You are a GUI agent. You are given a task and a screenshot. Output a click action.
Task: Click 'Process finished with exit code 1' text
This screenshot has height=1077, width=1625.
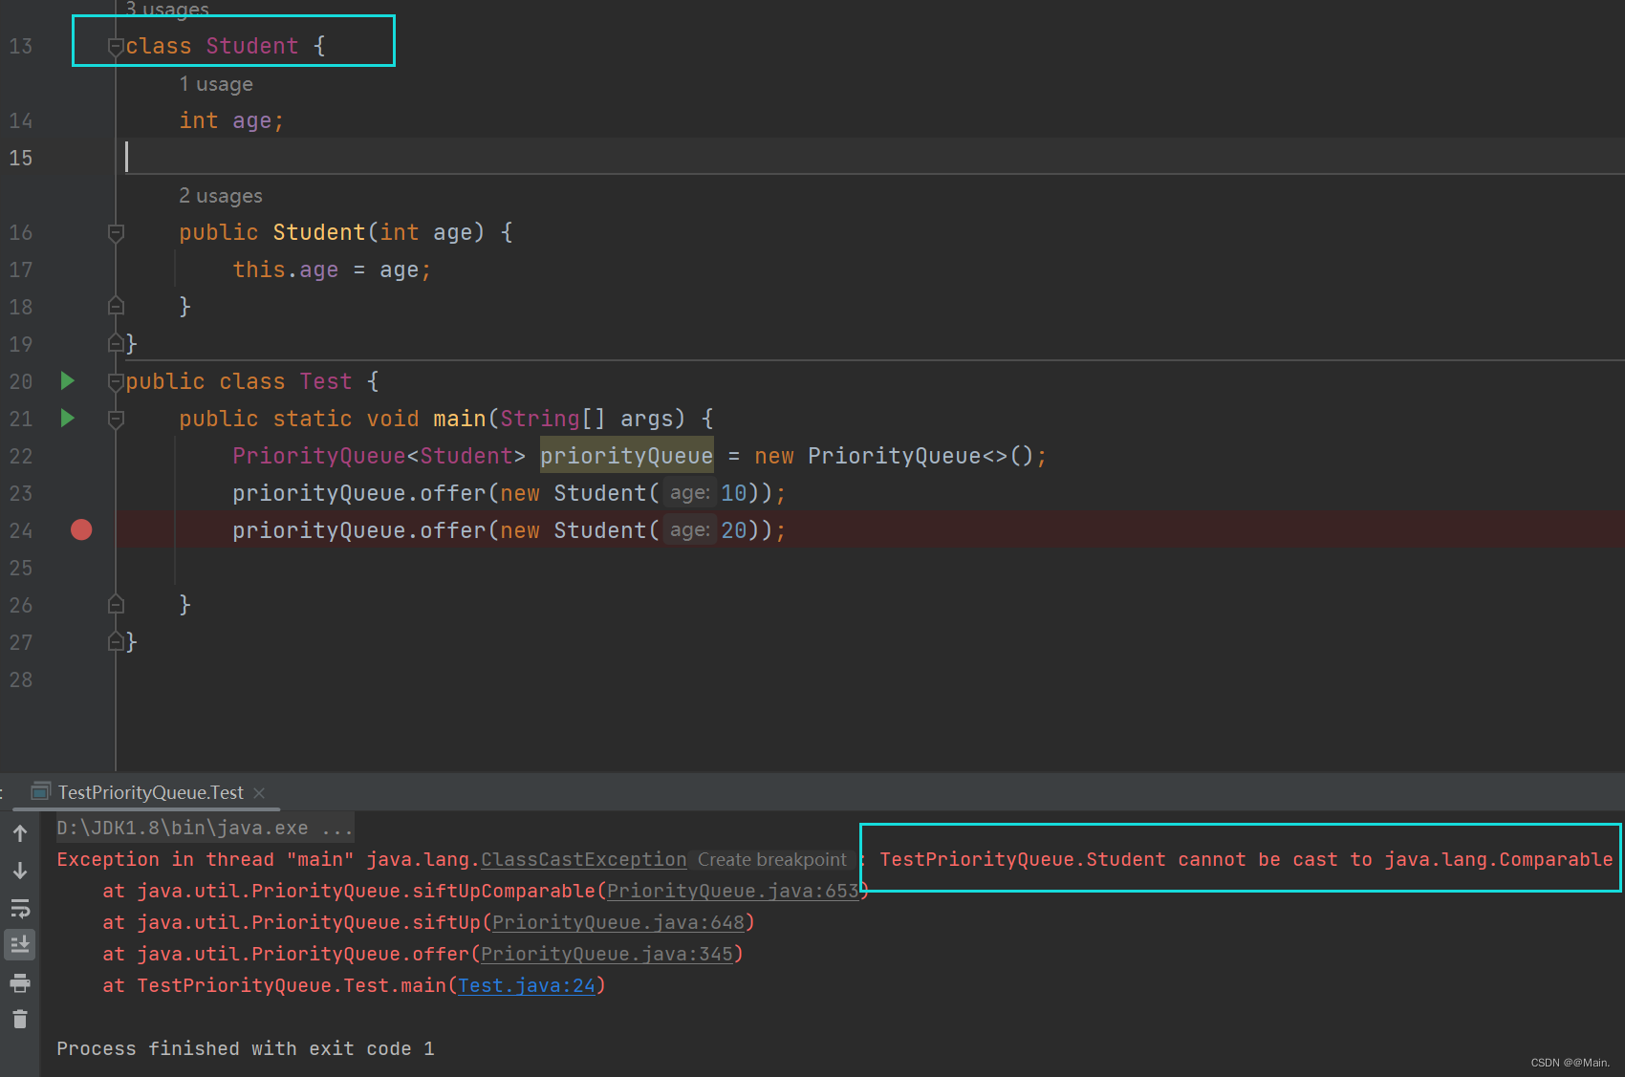click(x=246, y=1048)
